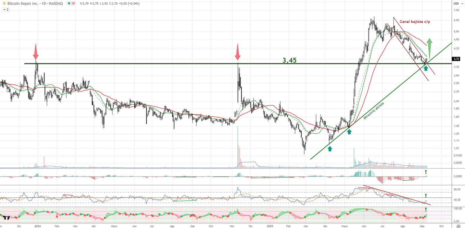Viewport: 465px width, 228px height.
Task: Open chart settings gear in bottom-right corner
Action: click(x=459, y=226)
